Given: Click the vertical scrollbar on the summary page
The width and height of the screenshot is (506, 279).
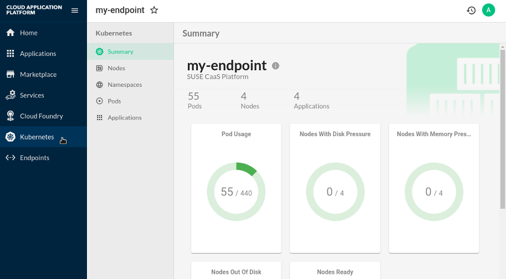Looking at the screenshot, I should 503,127.
